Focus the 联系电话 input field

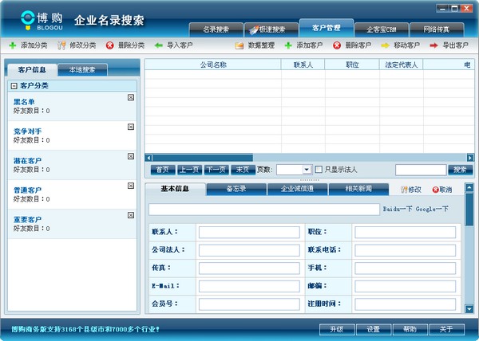point(405,250)
